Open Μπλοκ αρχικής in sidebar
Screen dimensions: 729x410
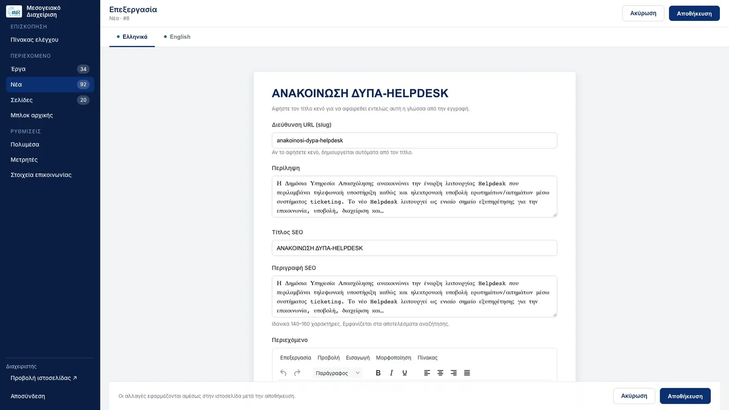tap(50, 115)
